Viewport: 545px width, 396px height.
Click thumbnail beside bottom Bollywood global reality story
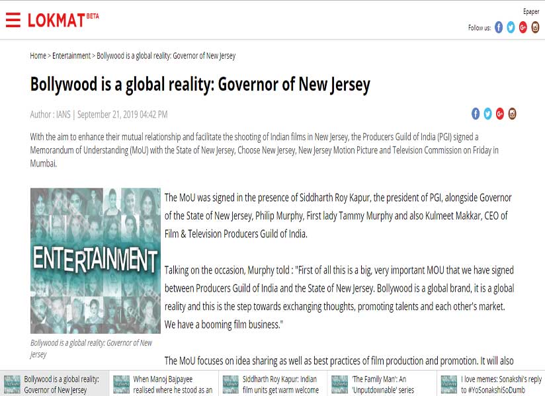click(x=12, y=385)
